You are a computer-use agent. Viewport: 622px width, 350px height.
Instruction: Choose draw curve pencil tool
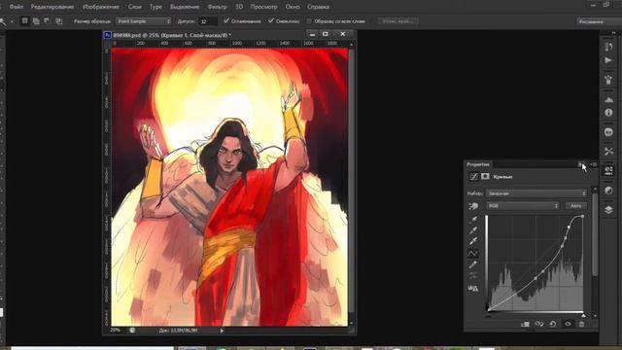(473, 264)
